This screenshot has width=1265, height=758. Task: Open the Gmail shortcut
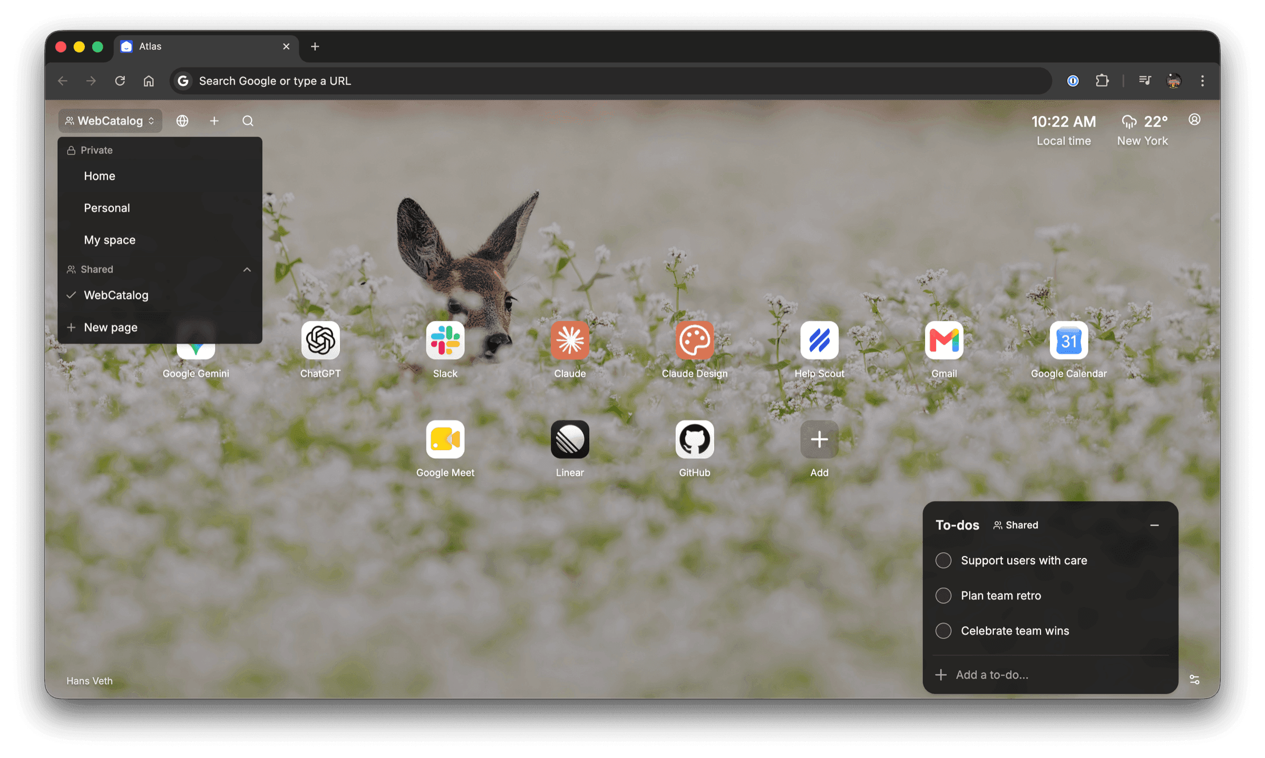(943, 340)
